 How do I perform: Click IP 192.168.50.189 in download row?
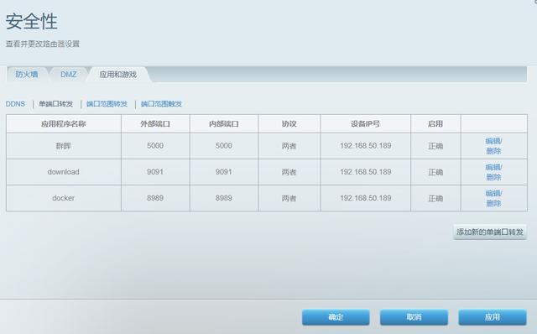(366, 172)
